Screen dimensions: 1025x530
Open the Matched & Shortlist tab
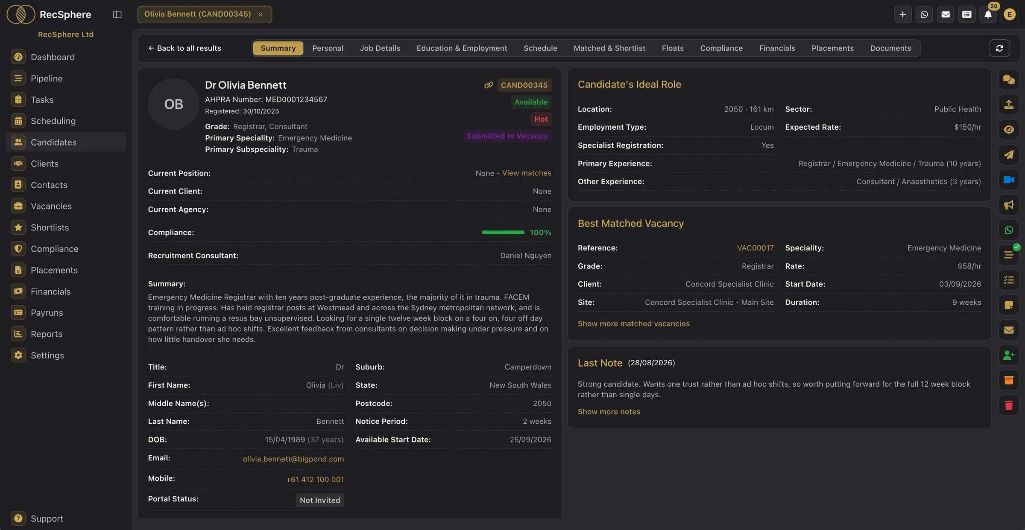pyautogui.click(x=609, y=48)
